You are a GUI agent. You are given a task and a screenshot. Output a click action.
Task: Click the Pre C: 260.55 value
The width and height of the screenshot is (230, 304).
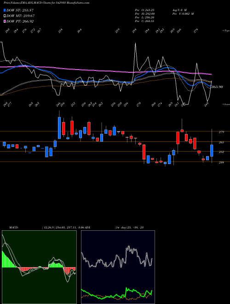[144, 21]
